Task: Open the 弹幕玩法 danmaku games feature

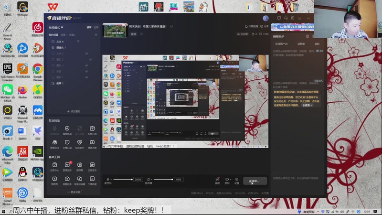Action: click(54, 144)
